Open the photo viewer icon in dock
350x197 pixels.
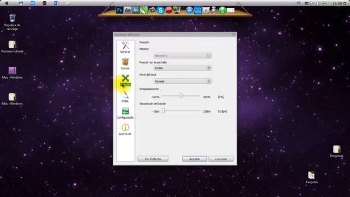click(x=152, y=10)
